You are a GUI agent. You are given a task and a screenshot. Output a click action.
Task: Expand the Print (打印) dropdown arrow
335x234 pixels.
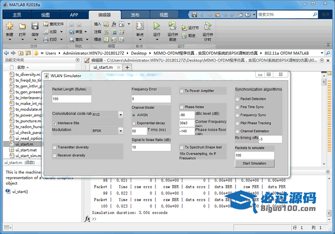61,40
